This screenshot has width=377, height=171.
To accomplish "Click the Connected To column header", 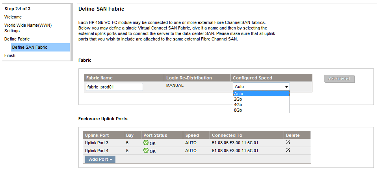I will pyautogui.click(x=227, y=135).
